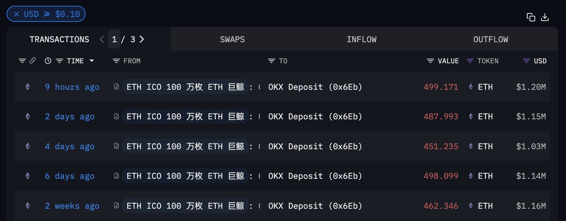Click the note icon beside the first whale address
The image size is (566, 221).
pos(116,87)
